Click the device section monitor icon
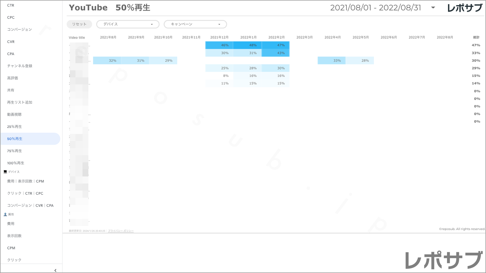Screen dimensions: 486x273 pyautogui.click(x=5, y=172)
